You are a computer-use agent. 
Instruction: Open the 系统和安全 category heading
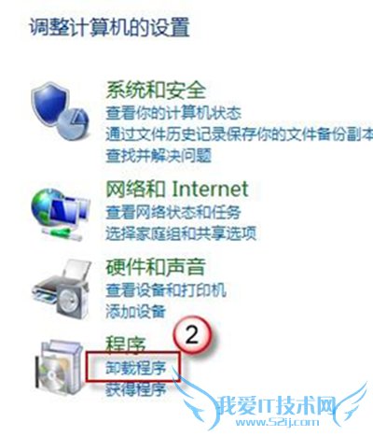(x=156, y=91)
